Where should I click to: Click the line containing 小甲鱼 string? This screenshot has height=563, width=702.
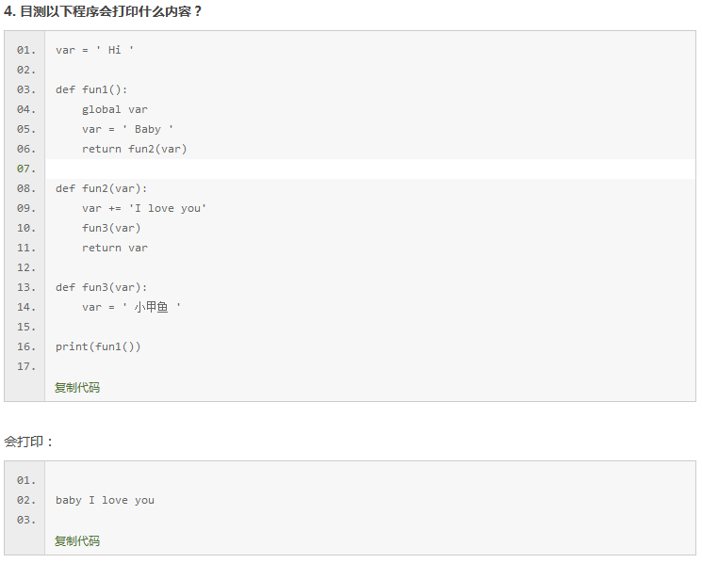(131, 307)
